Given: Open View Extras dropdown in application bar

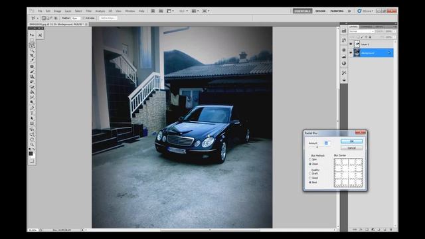Looking at the screenshot, I should (x=170, y=11).
